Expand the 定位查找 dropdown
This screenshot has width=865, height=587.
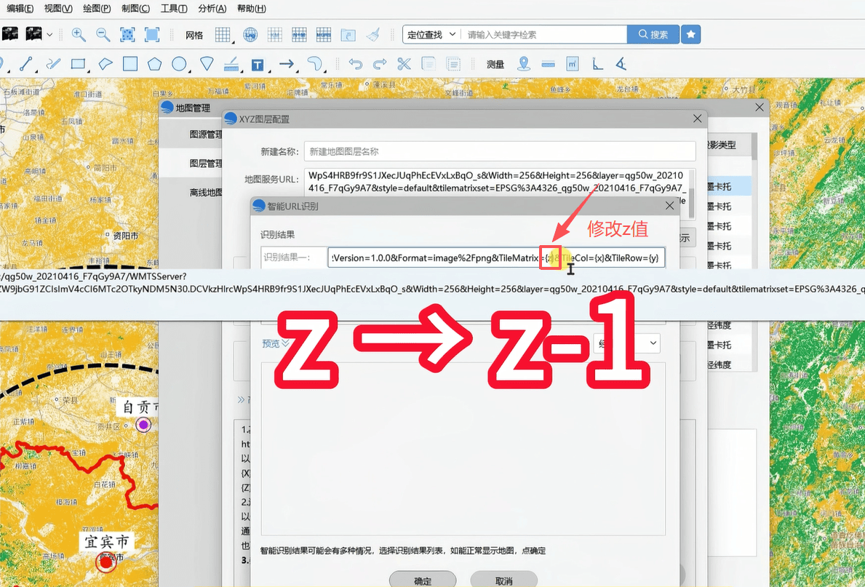(431, 34)
